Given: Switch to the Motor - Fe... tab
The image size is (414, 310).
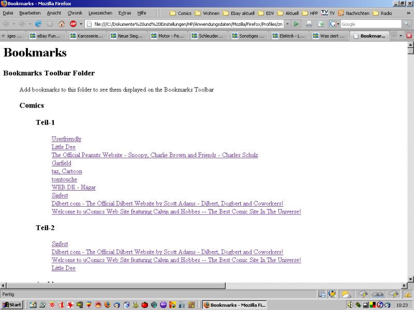Looking at the screenshot, I should pyautogui.click(x=167, y=36).
